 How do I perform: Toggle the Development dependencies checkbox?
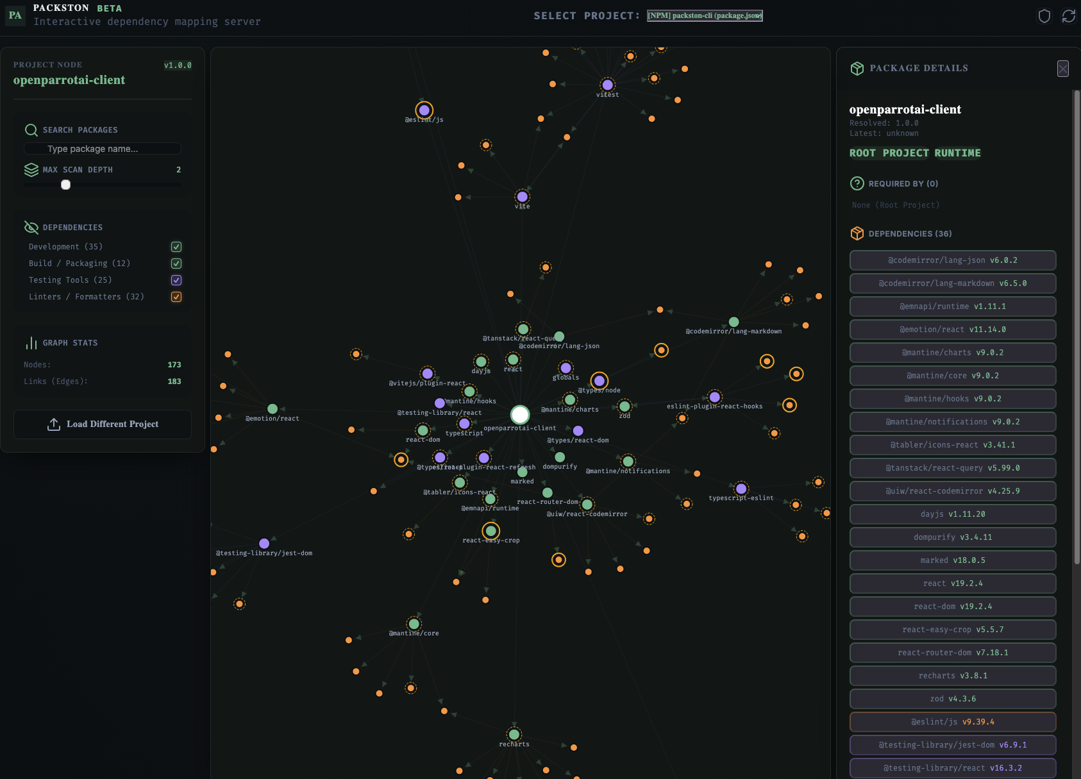click(176, 247)
